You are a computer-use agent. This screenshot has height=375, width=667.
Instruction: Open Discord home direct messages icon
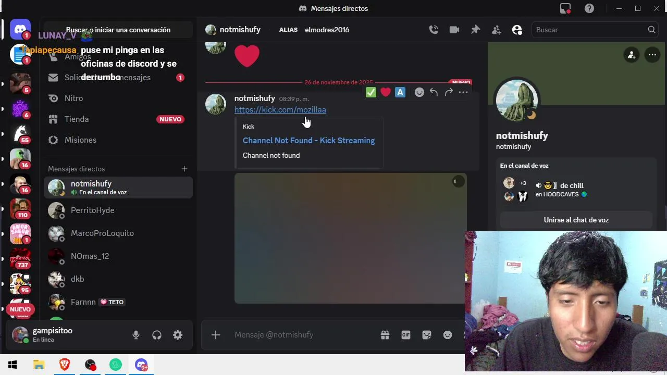click(x=20, y=30)
